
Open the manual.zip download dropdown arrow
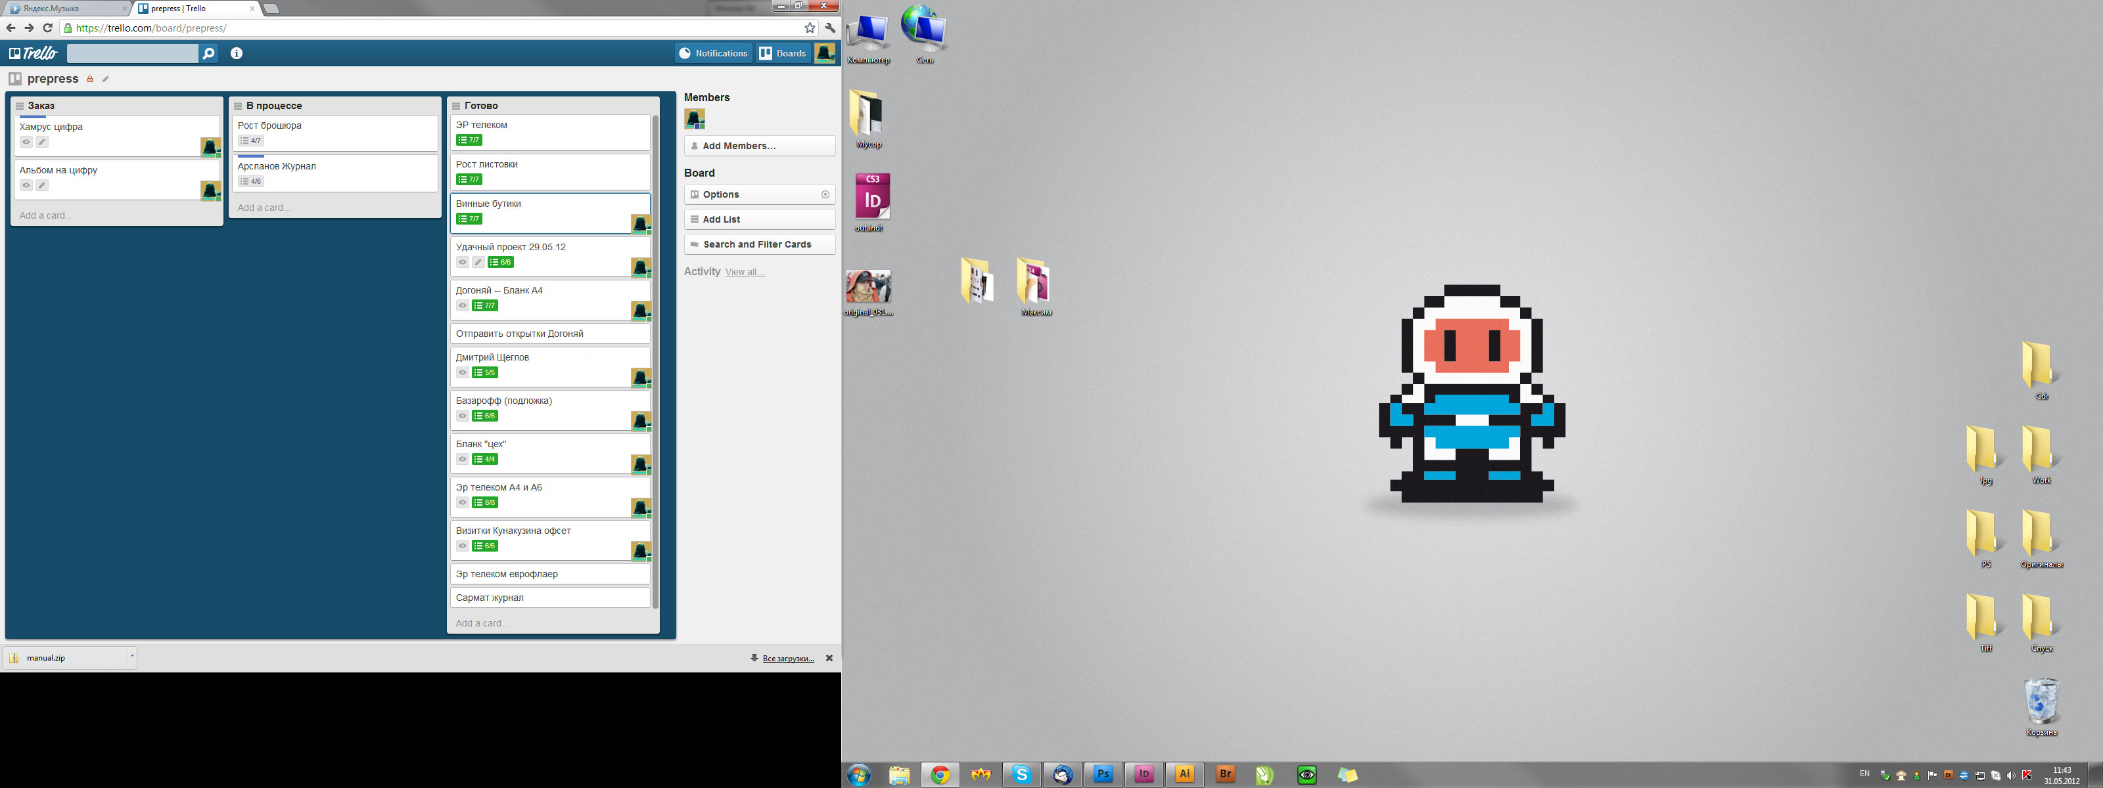pyautogui.click(x=131, y=656)
